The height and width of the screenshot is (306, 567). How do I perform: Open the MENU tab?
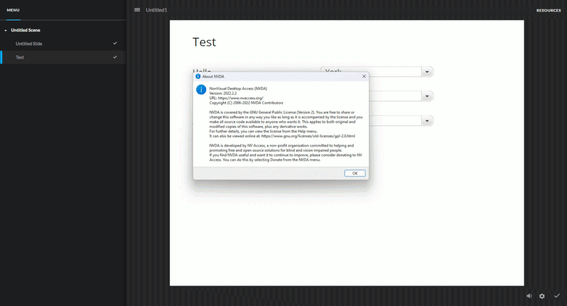coord(13,10)
